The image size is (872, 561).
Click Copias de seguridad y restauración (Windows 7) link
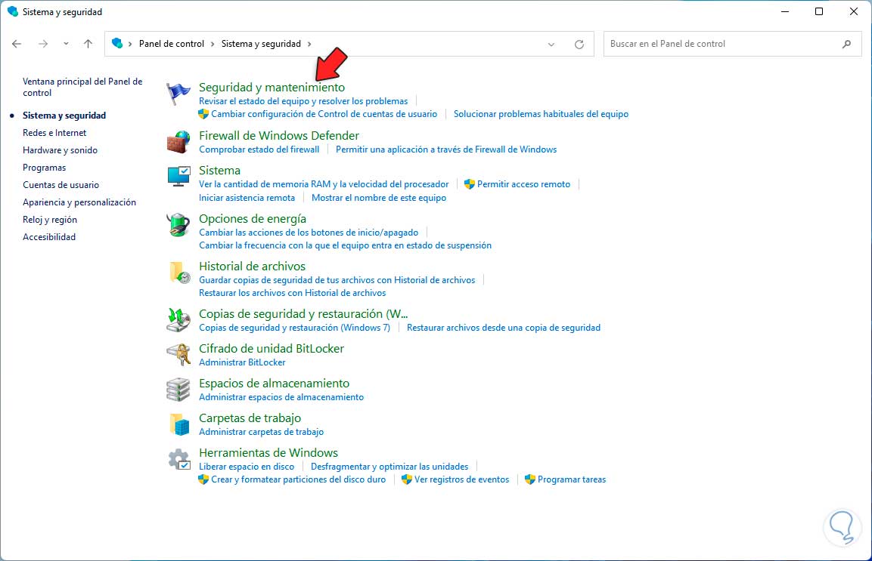[x=295, y=328]
